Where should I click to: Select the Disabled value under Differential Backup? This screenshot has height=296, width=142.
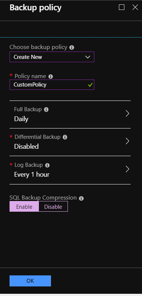(26, 147)
